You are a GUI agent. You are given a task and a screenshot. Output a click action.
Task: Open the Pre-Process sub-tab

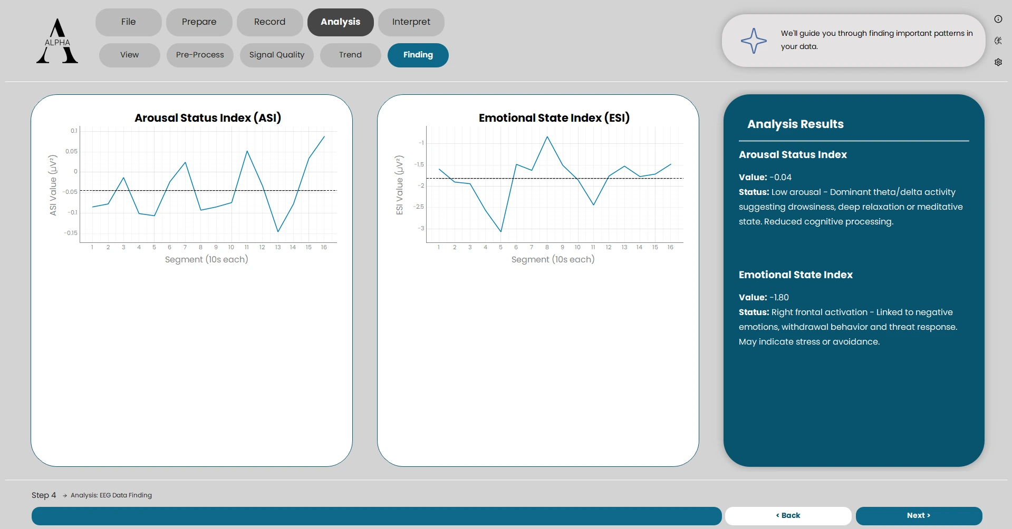200,55
